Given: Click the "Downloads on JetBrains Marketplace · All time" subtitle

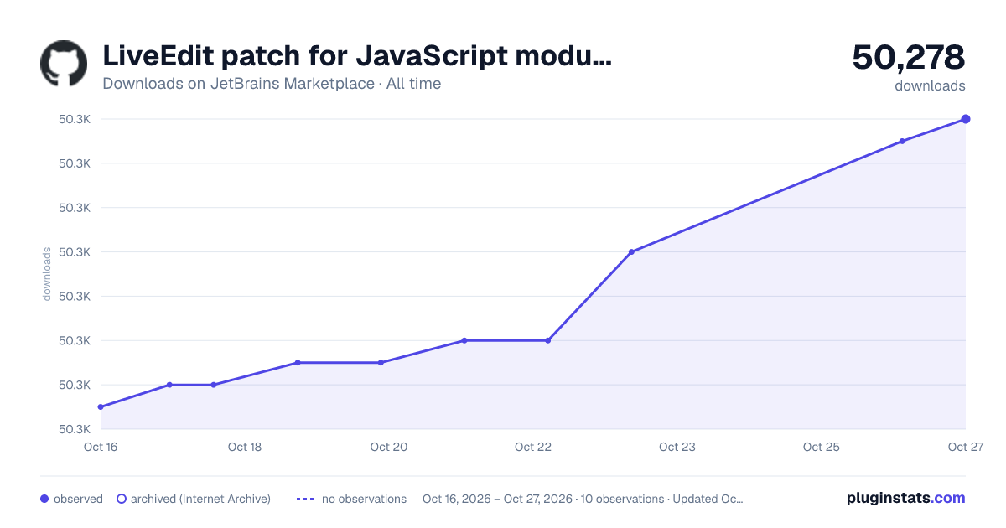Looking at the screenshot, I should 272,84.
